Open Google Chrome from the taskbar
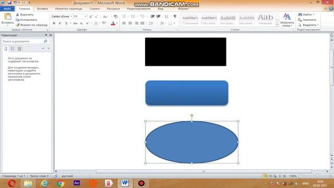This screenshot has height=188, width=334. [x=61, y=183]
